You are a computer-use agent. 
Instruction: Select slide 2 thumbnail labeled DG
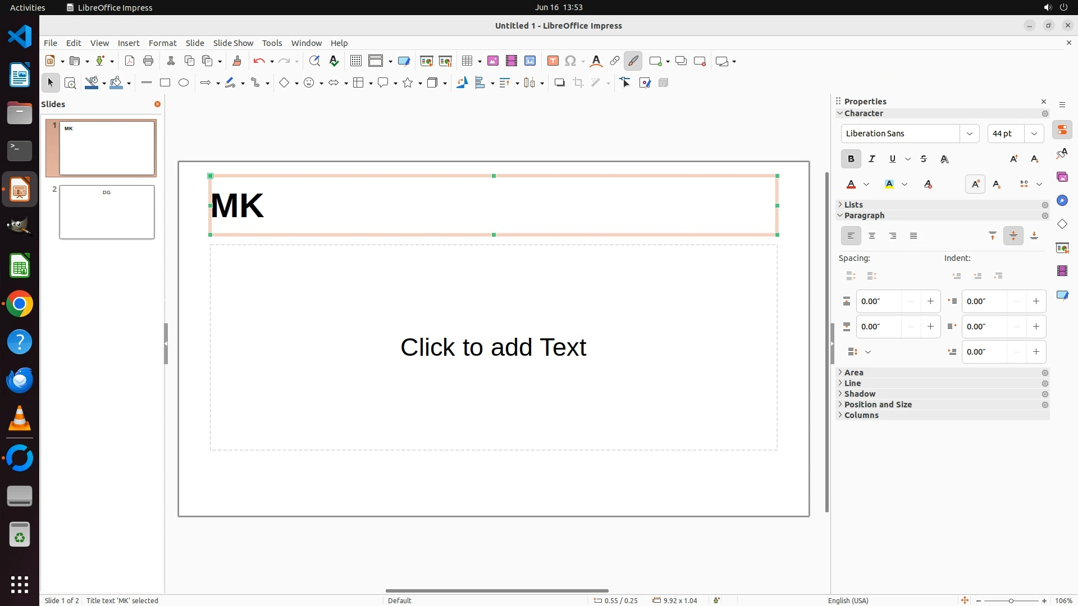pos(107,212)
